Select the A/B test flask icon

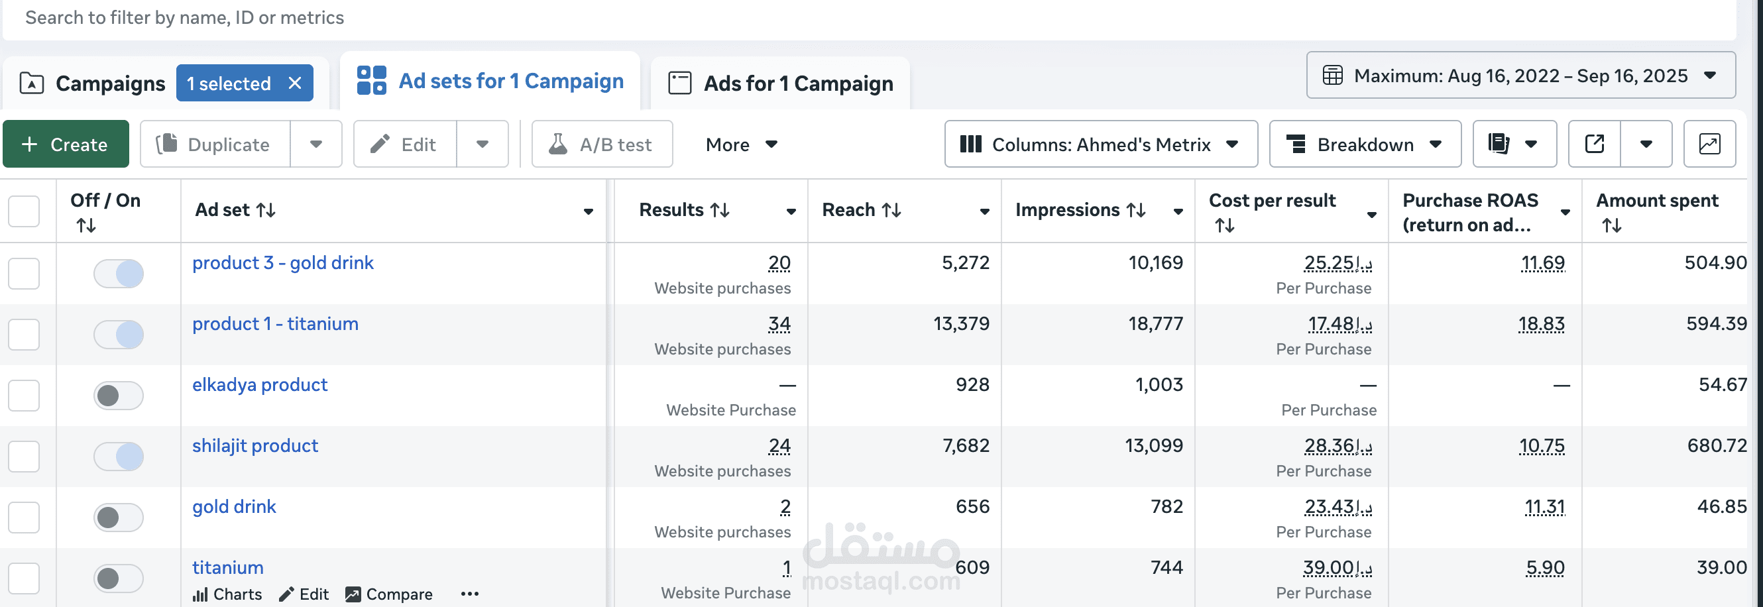559,144
